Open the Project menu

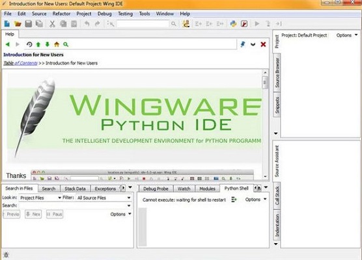[84, 14]
